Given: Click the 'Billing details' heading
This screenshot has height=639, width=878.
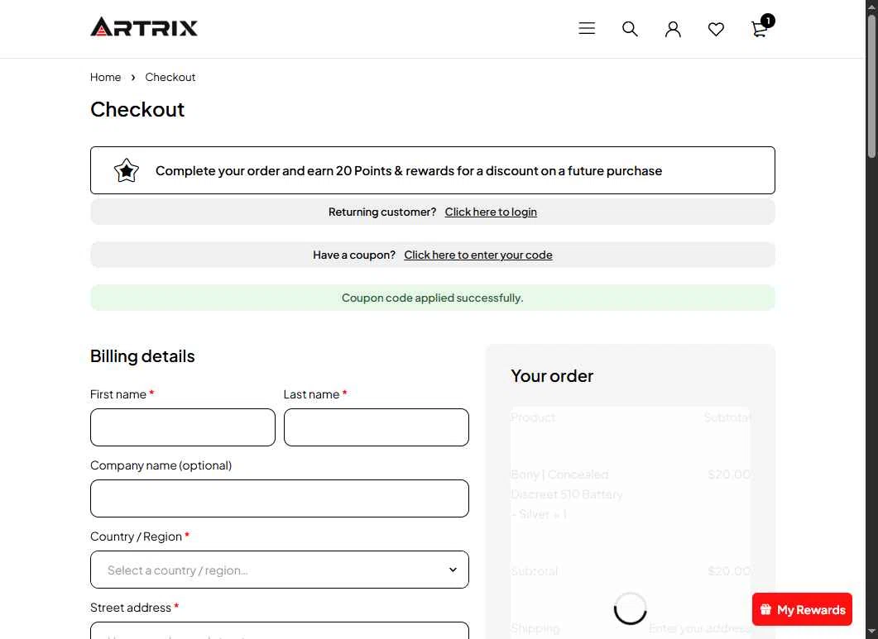Looking at the screenshot, I should [x=142, y=356].
